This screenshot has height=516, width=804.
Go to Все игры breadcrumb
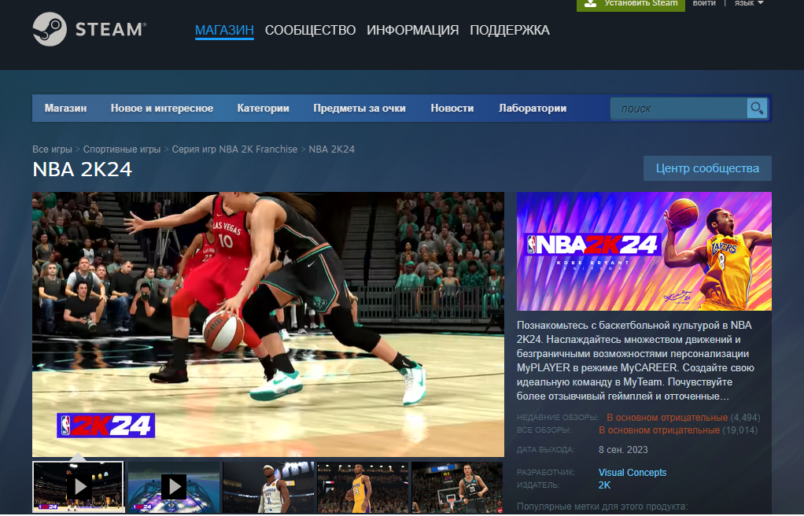(52, 149)
